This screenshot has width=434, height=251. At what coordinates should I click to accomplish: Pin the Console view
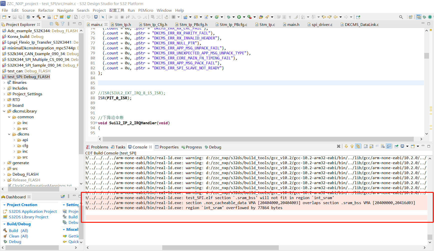(x=396, y=146)
